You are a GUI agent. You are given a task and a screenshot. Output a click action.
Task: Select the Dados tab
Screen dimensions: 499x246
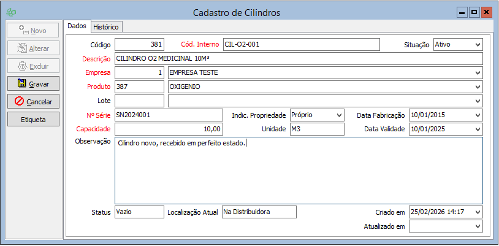(x=77, y=26)
